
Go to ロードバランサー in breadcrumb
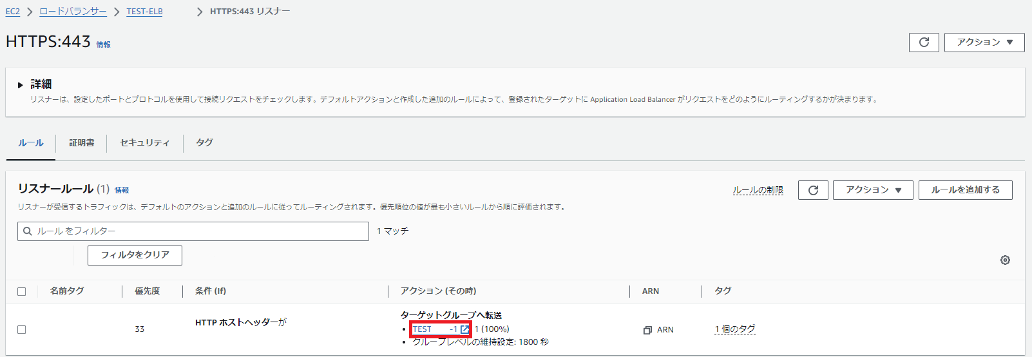coord(73,12)
